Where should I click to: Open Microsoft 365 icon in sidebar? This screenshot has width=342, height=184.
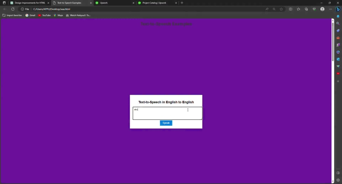click(x=338, y=52)
